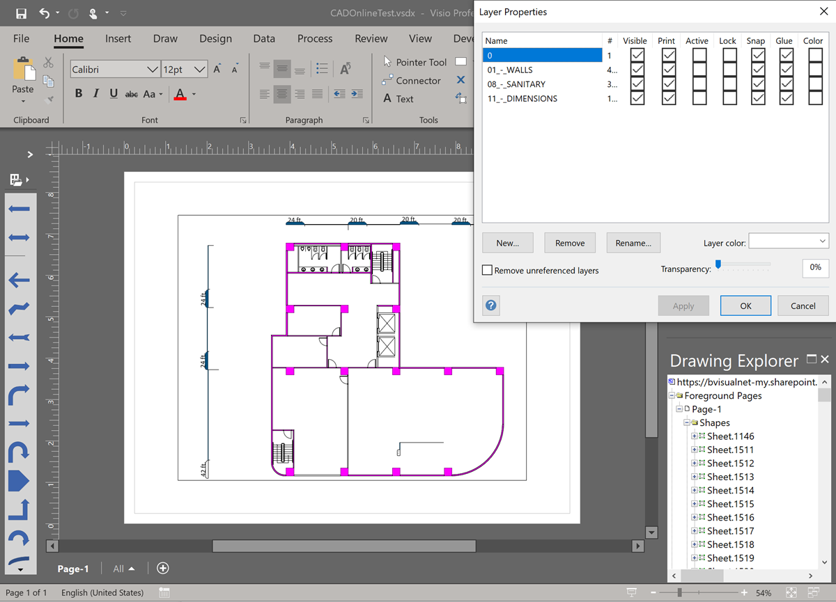Open the Insert ribbon tab
Viewport: 836px width, 602px height.
pos(118,39)
